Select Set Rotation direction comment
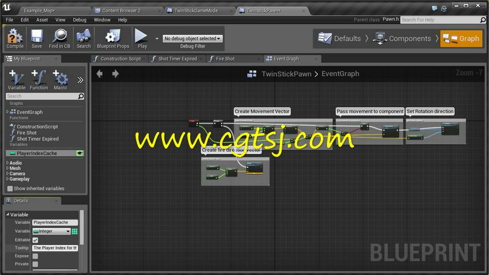The image size is (489, 275). [x=430, y=111]
